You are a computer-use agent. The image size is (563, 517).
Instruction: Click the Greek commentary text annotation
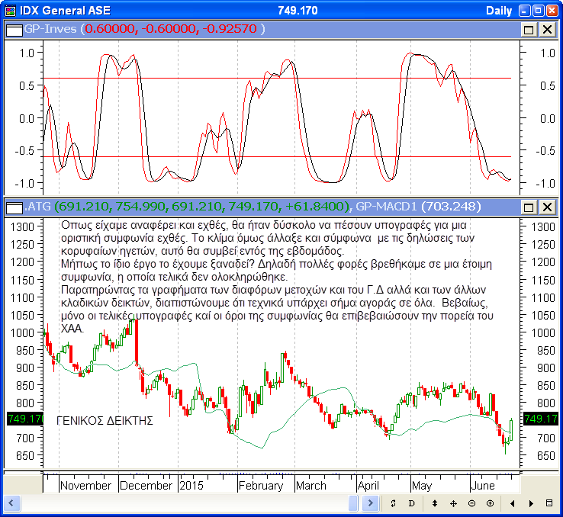coord(277,277)
